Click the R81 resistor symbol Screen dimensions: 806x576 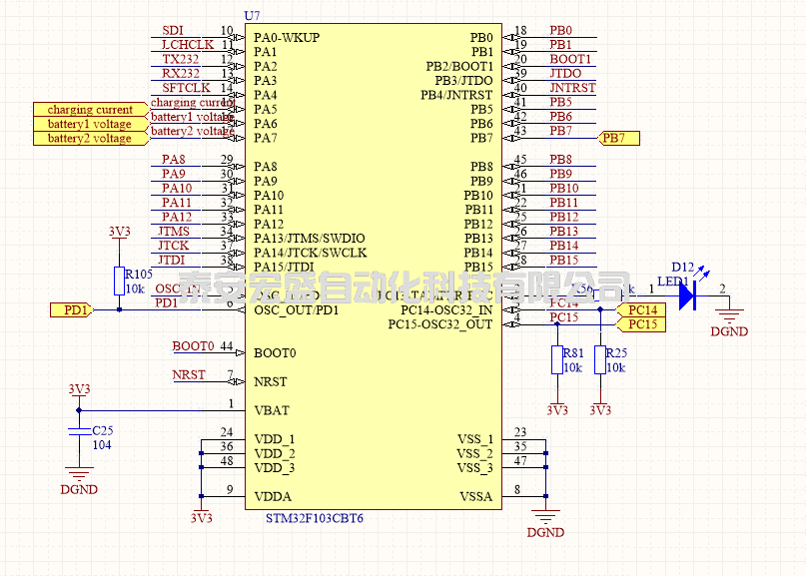(557, 359)
